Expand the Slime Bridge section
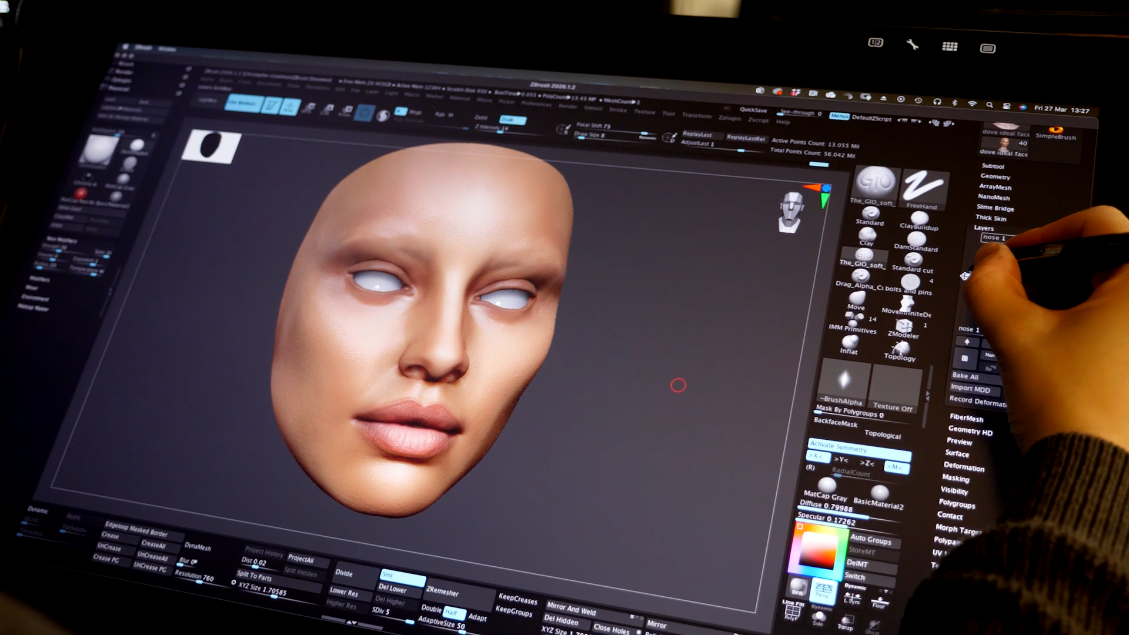Screen dimensions: 1129x635 coord(996,208)
